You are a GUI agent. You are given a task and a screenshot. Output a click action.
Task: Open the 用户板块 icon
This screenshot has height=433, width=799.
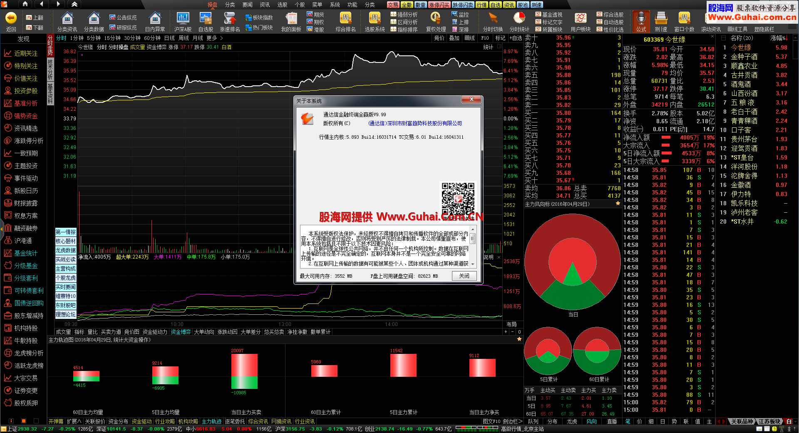tap(581, 18)
